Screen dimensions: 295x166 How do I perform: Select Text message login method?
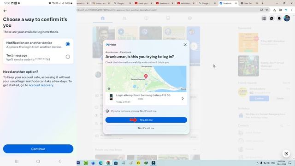click(38, 57)
